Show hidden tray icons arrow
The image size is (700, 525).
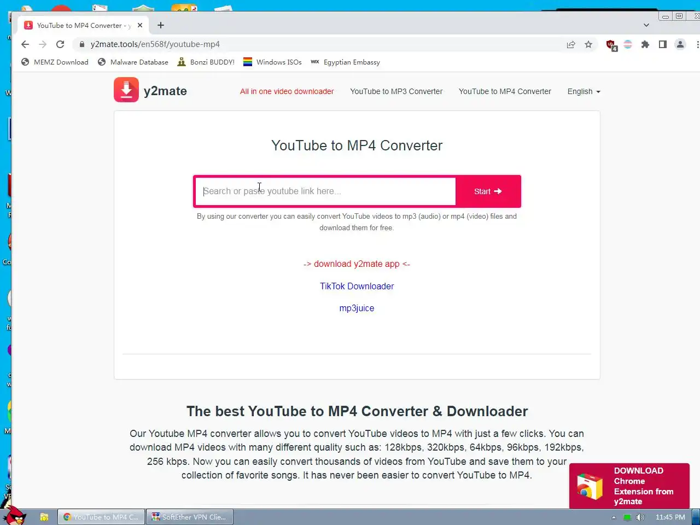tap(614, 517)
